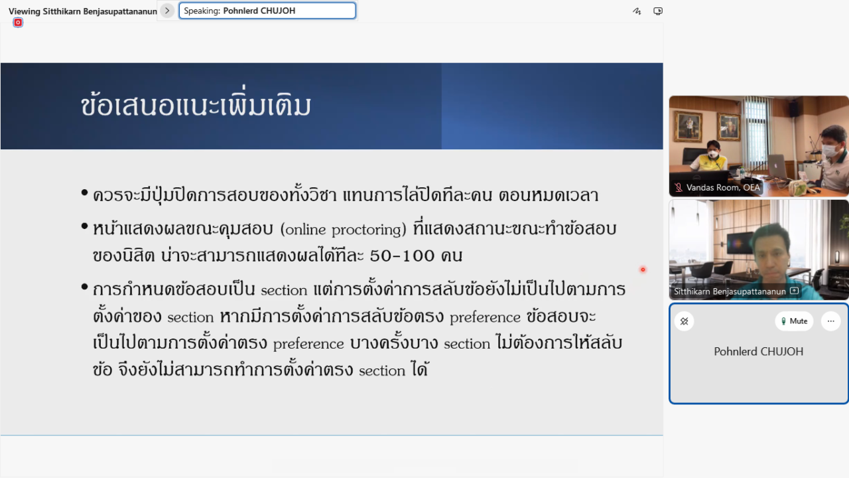The height and width of the screenshot is (478, 849).
Task: Pop out shared content with the screen icon
Action: 657,11
